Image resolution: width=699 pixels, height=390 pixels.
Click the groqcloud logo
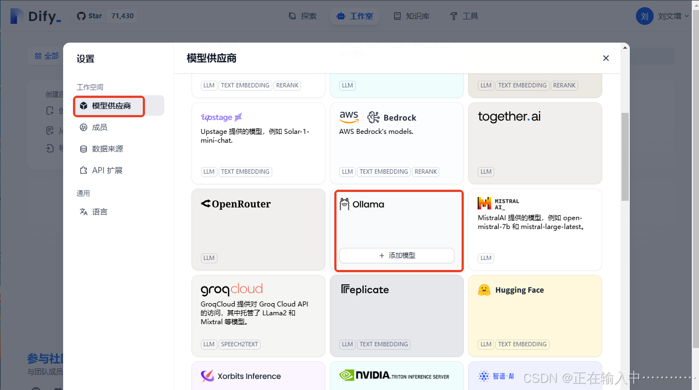(x=231, y=290)
